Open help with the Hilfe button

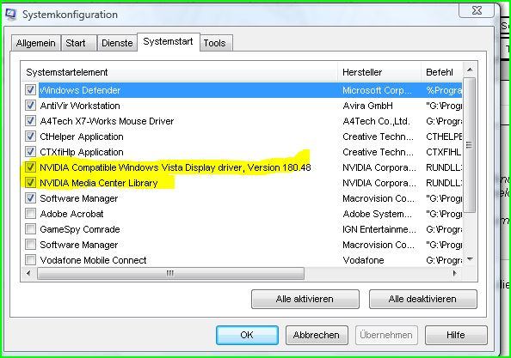click(456, 335)
